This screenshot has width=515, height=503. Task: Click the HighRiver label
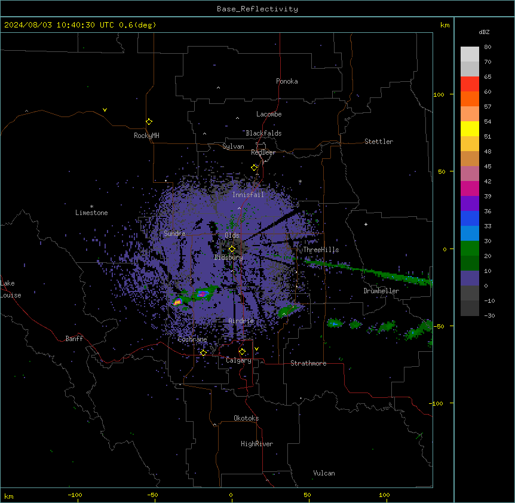(x=257, y=444)
